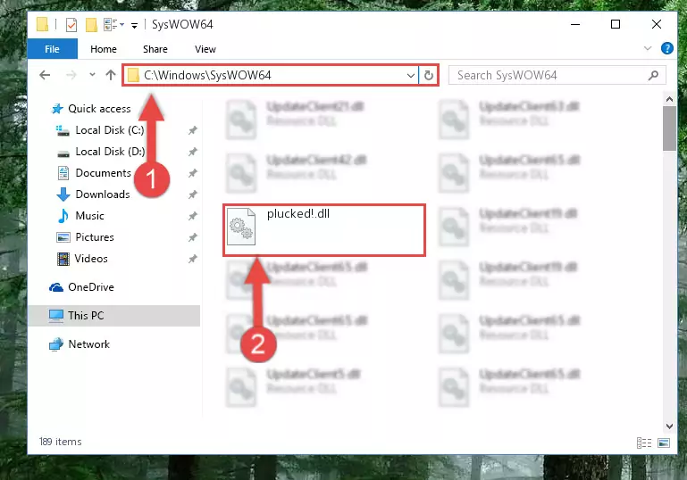Click the New folder quick access icon

point(91,24)
